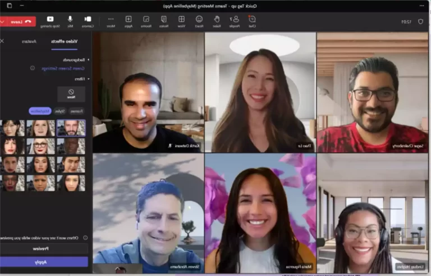431x276 pixels.
Task: Click the Preview button
Action: (44, 249)
